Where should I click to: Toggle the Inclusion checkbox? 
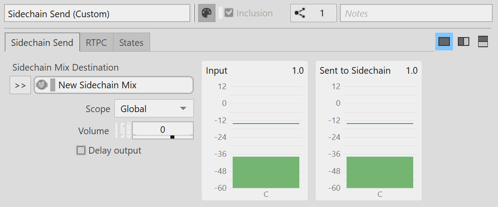click(229, 13)
